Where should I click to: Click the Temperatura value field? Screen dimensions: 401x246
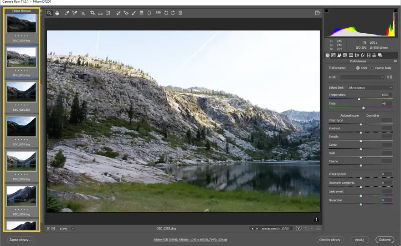pyautogui.click(x=387, y=95)
